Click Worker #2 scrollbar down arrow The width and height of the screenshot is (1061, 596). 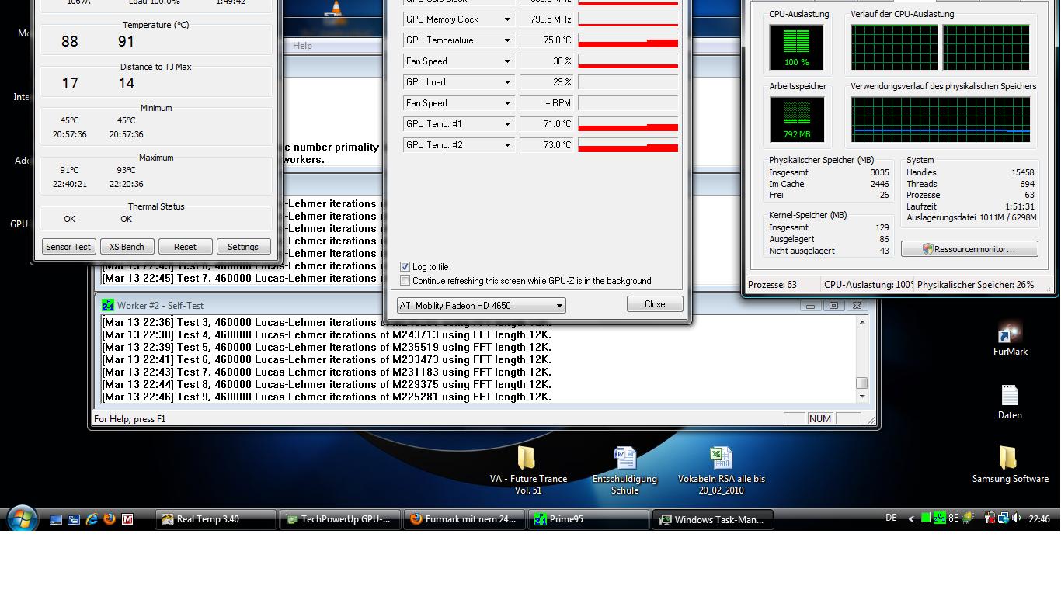pos(861,397)
